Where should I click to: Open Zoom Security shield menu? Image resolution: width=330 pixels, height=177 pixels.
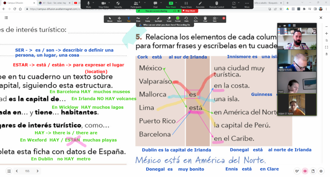coord(118,4)
